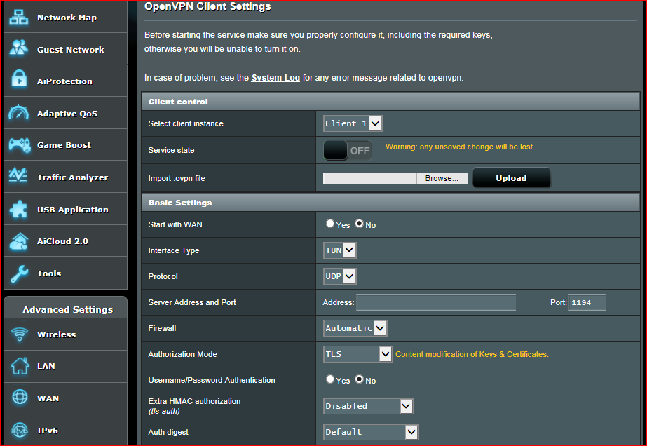
Task: Open the Authorization Mode TLS dropdown
Action: 357,354
